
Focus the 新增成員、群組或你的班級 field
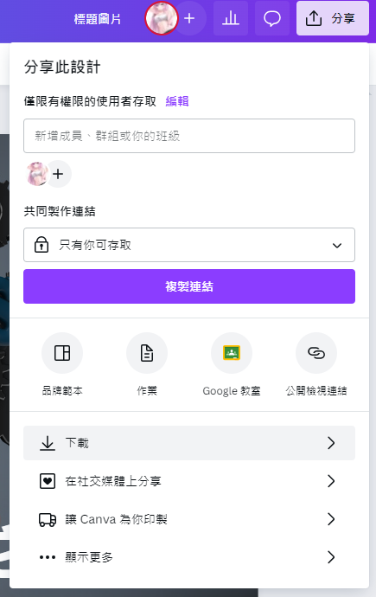tap(189, 136)
